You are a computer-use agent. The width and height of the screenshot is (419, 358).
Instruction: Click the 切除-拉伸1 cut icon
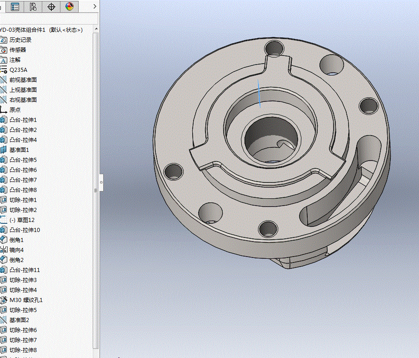(4, 200)
